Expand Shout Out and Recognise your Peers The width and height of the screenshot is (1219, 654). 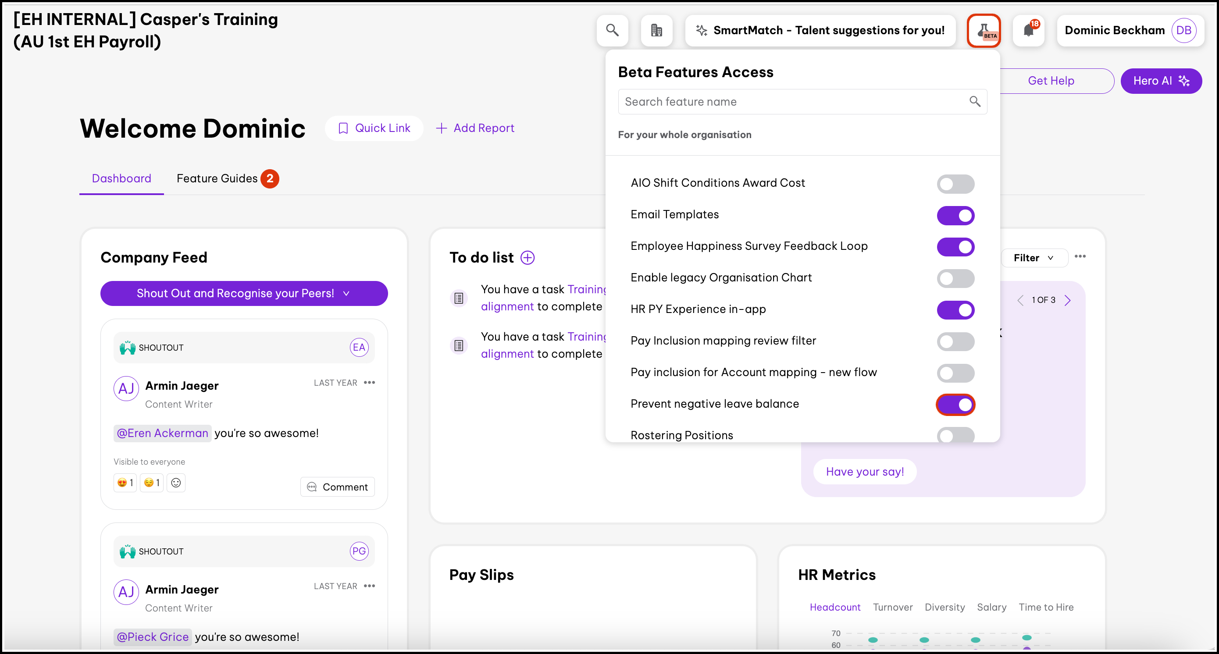[x=244, y=293]
